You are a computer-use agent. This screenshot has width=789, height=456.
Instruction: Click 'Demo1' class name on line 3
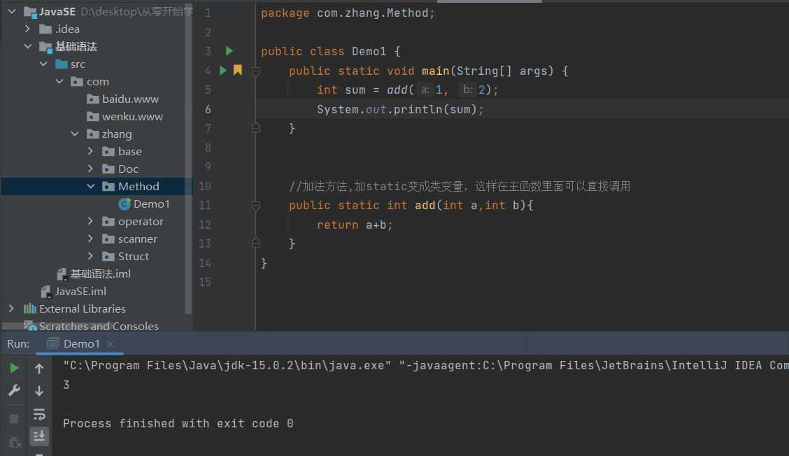click(x=369, y=51)
